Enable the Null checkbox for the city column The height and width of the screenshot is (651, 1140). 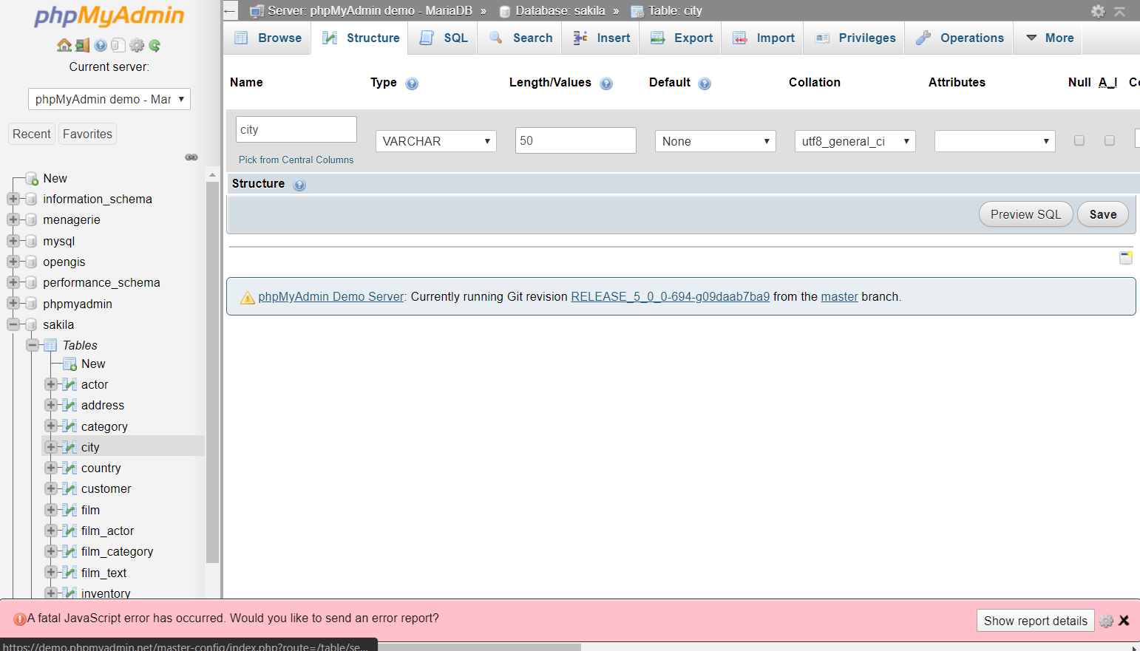1079,140
